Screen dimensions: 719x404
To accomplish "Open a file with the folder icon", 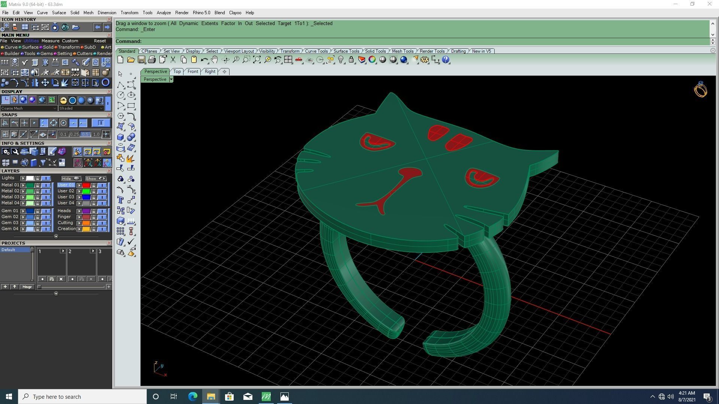I will click(x=131, y=60).
